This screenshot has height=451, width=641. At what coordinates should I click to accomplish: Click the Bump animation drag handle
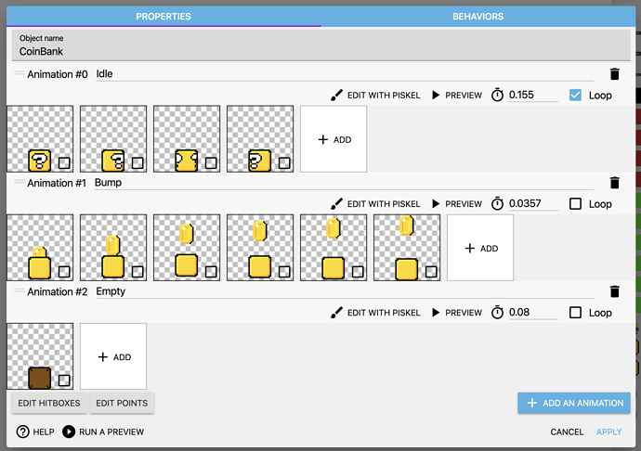coord(20,182)
